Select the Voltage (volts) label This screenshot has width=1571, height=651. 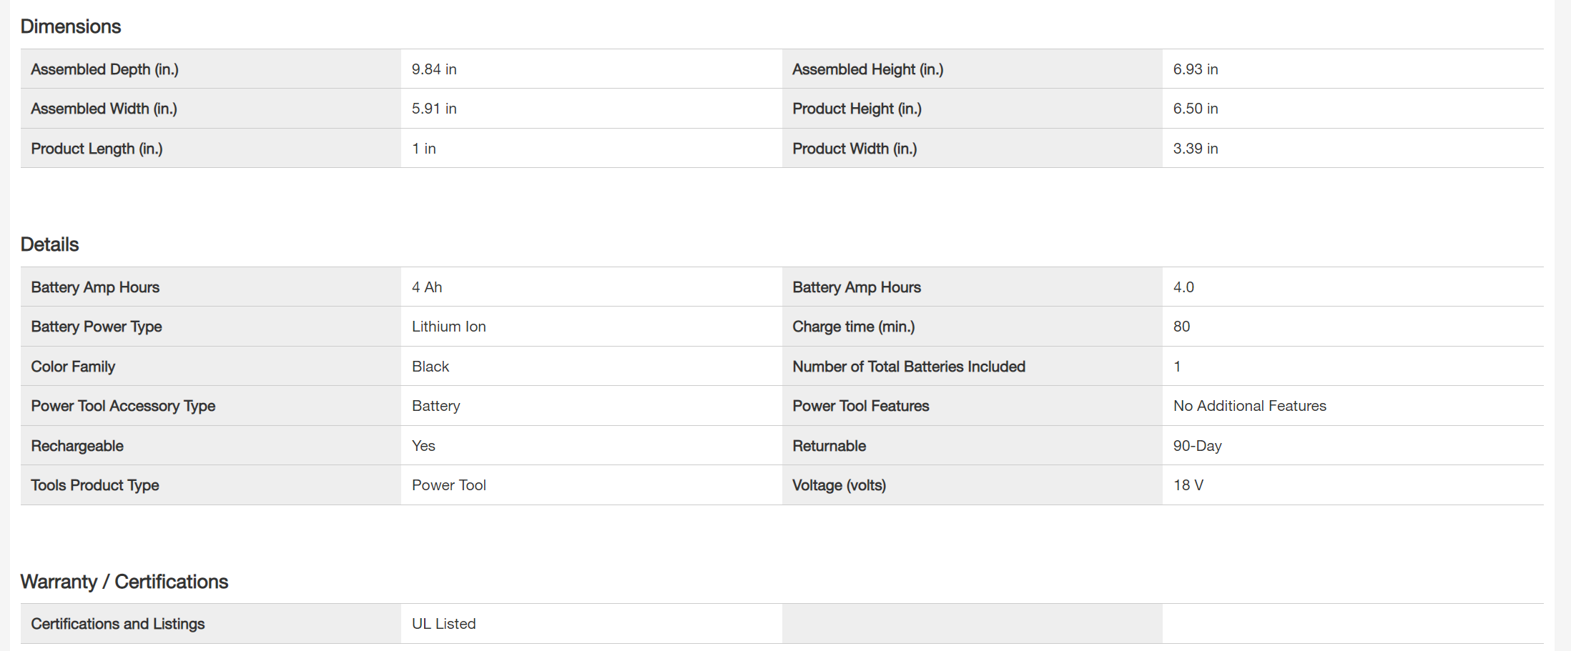point(839,485)
